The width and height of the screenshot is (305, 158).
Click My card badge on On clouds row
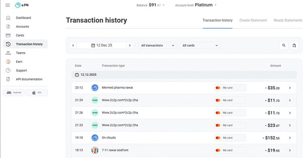(x=230, y=138)
